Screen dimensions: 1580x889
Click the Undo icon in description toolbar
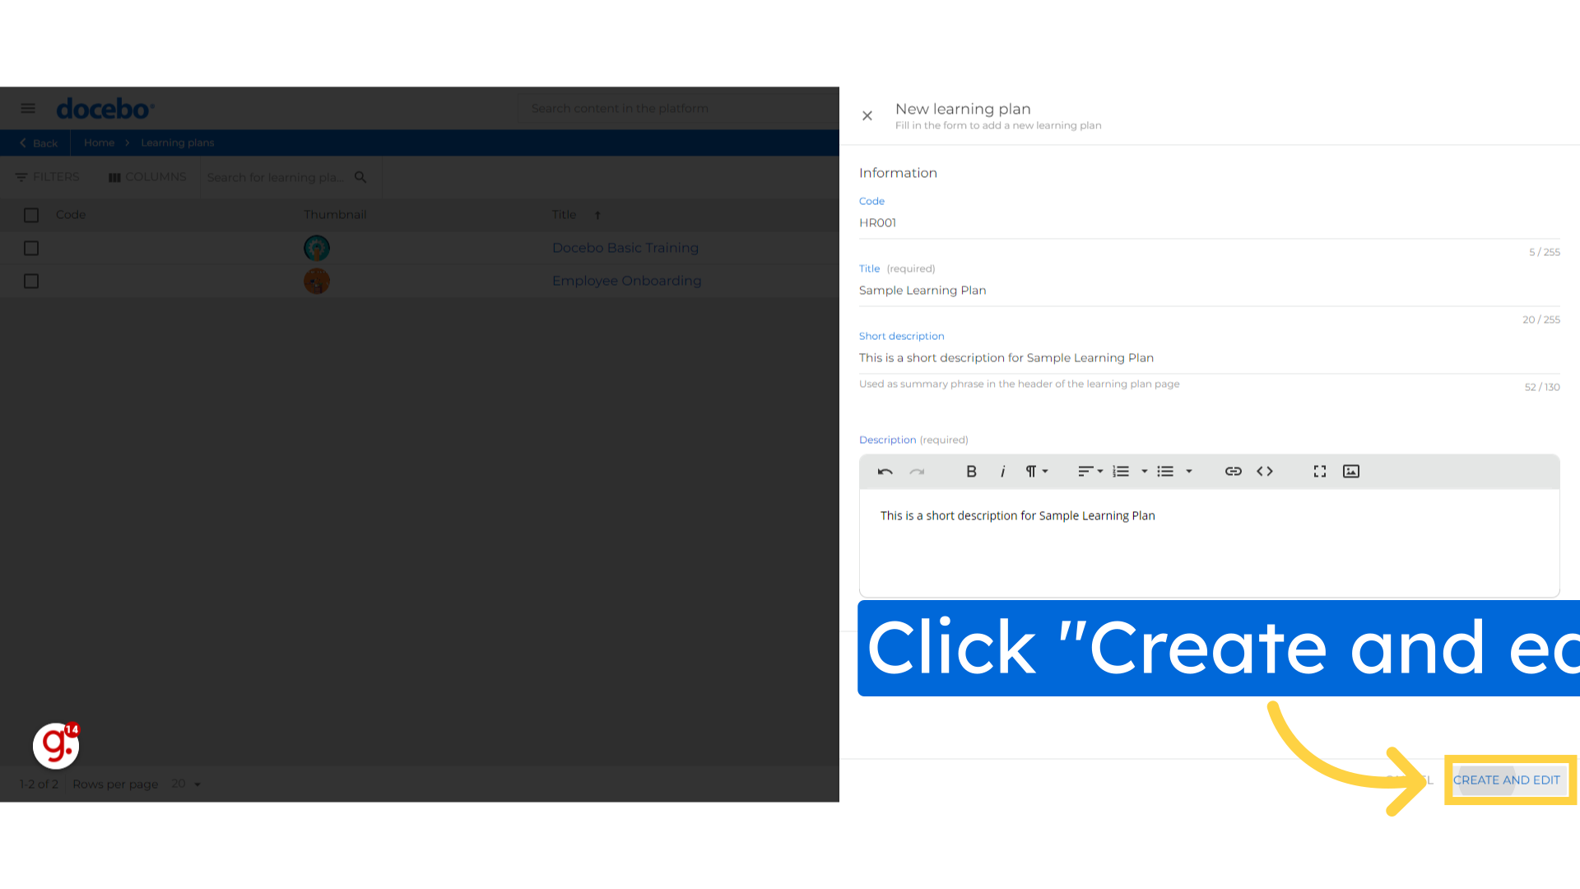(x=885, y=471)
